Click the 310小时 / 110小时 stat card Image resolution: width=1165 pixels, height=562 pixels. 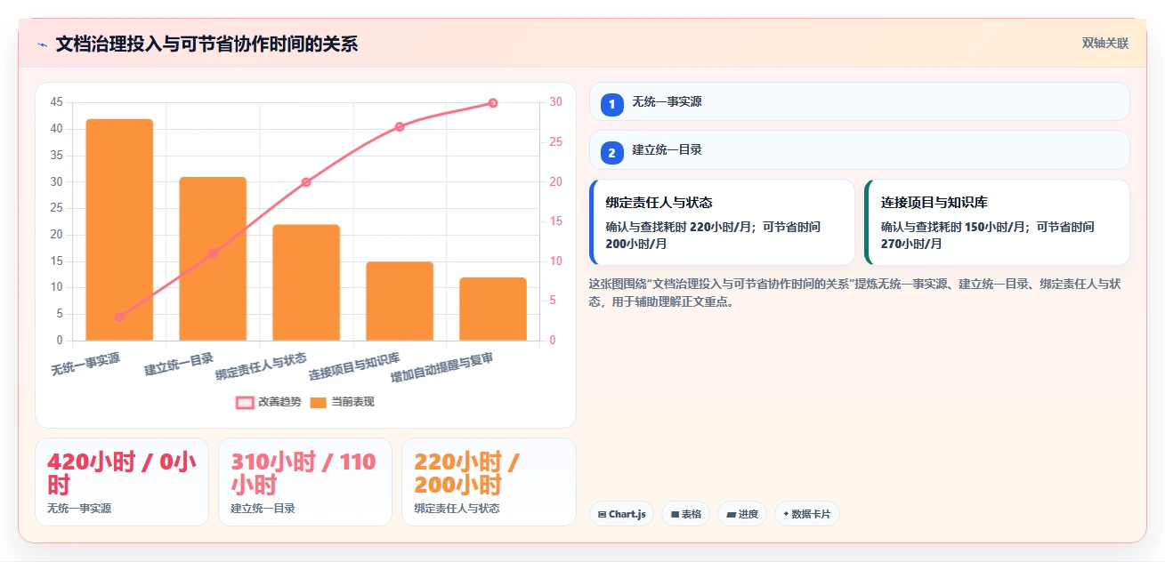pyautogui.click(x=305, y=482)
